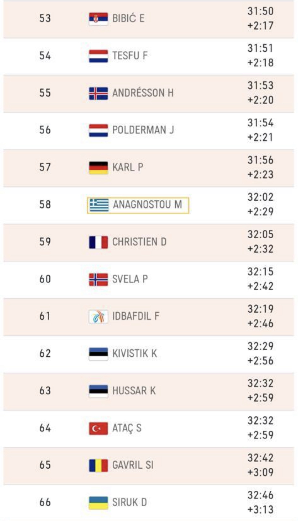
Task: Open athlete POLDERMAN J's name link
Action: 143,130
